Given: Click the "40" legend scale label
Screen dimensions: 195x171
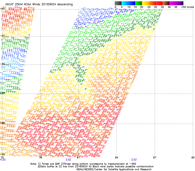Looking at the screenshot, I should [x=169, y=7].
